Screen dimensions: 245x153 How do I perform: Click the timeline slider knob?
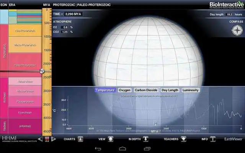pyautogui.click(x=42, y=71)
